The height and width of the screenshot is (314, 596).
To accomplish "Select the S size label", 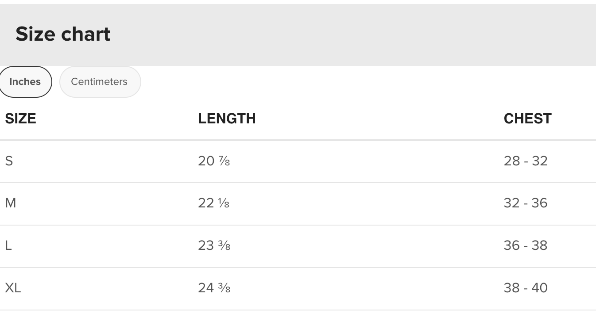I will pos(9,161).
